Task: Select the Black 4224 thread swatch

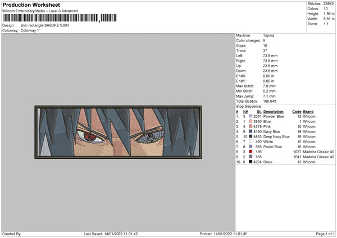Action: coord(251,162)
